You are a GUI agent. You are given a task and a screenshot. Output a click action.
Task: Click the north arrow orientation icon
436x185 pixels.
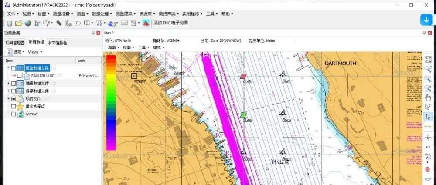(x=428, y=138)
